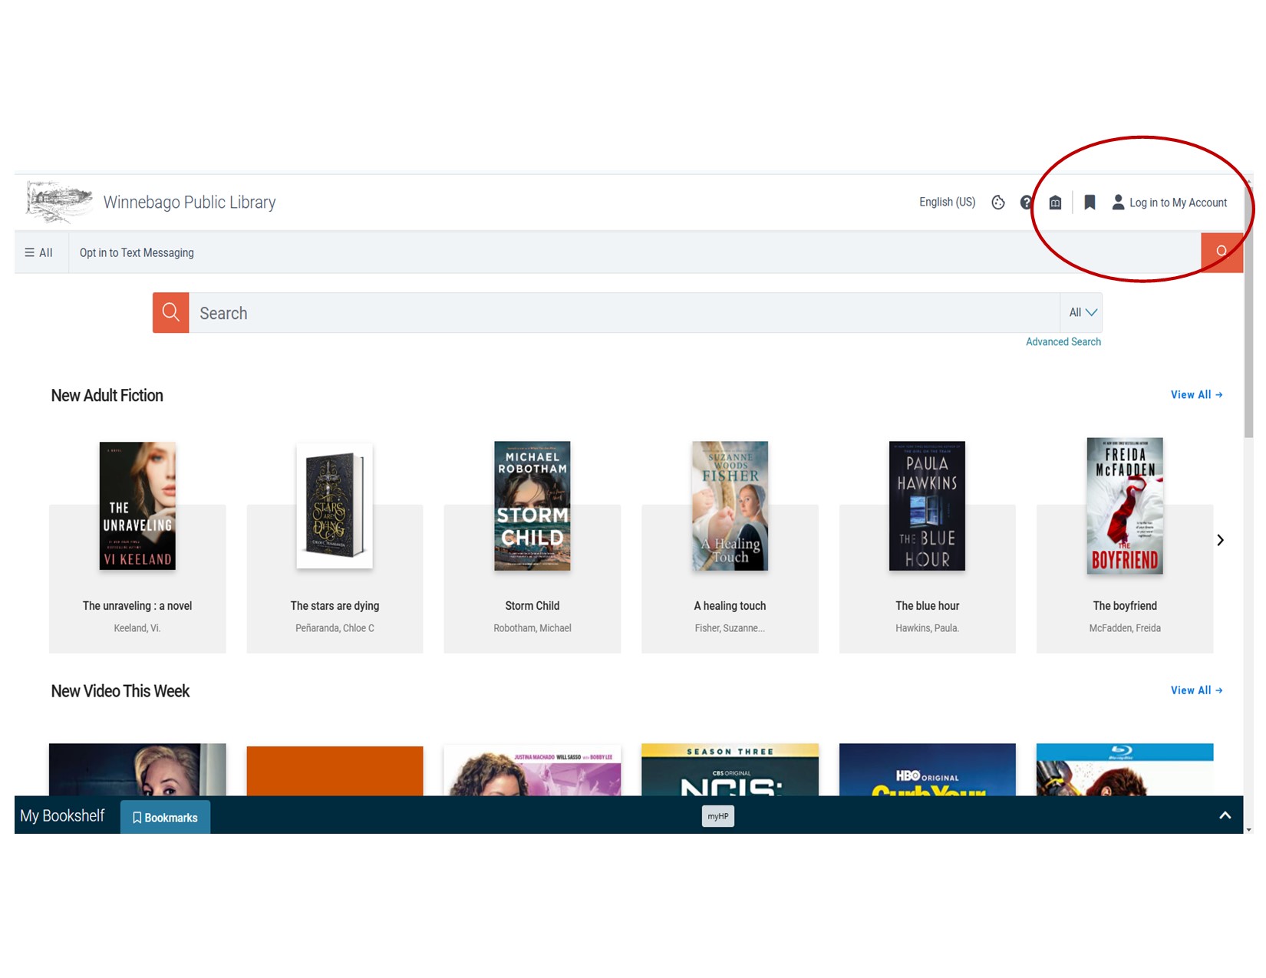Open Storm Child book cover
The width and height of the screenshot is (1266, 978).
[532, 505]
